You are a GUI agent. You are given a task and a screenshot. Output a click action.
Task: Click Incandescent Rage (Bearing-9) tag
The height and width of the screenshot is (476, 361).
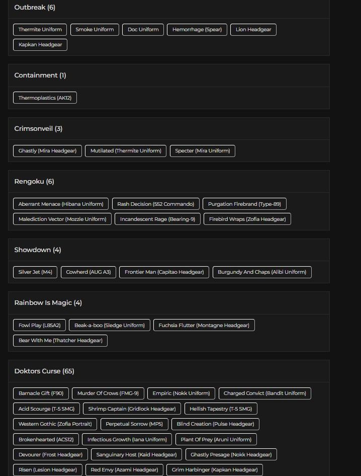(157, 219)
